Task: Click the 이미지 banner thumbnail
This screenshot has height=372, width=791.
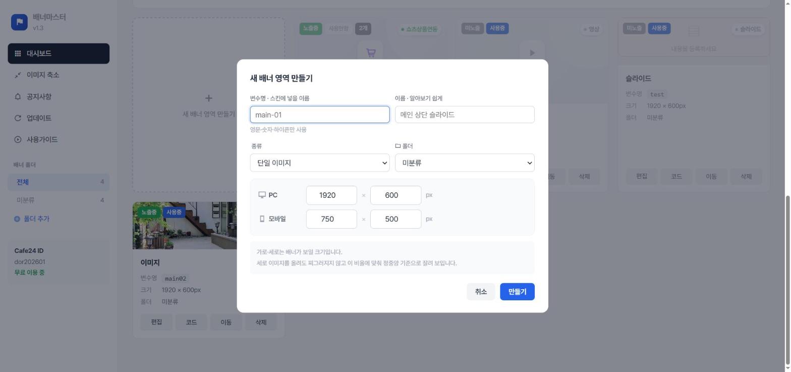Action: pos(185,226)
